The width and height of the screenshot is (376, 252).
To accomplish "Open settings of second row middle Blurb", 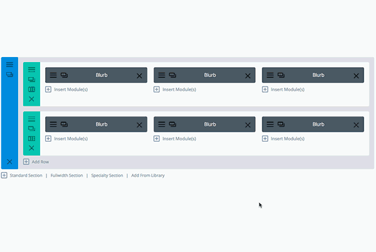I will pyautogui.click(x=162, y=124).
